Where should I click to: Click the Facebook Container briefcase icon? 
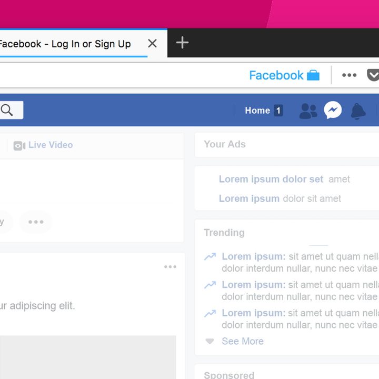(x=313, y=75)
